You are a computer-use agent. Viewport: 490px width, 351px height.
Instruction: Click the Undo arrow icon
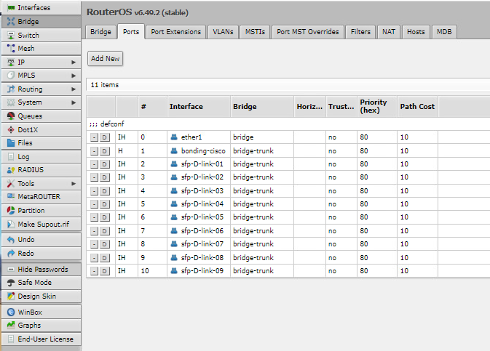tap(11, 240)
